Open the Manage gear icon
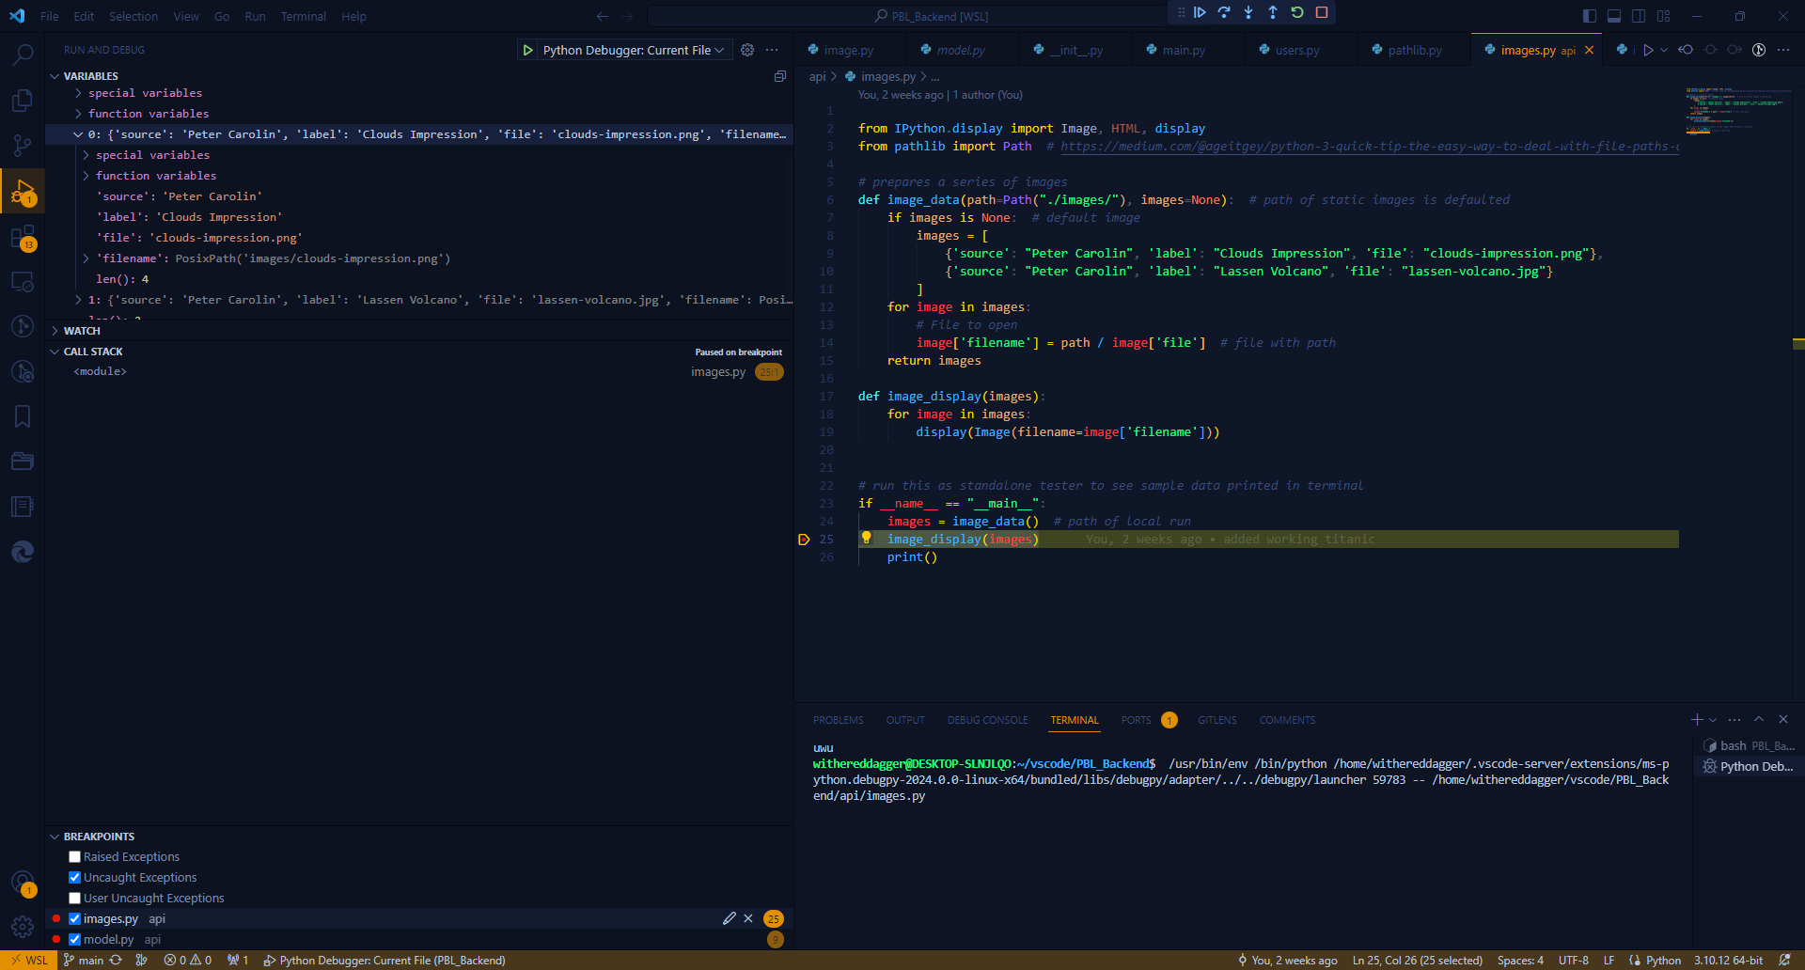Viewport: 1805px width, 970px height. [23, 927]
